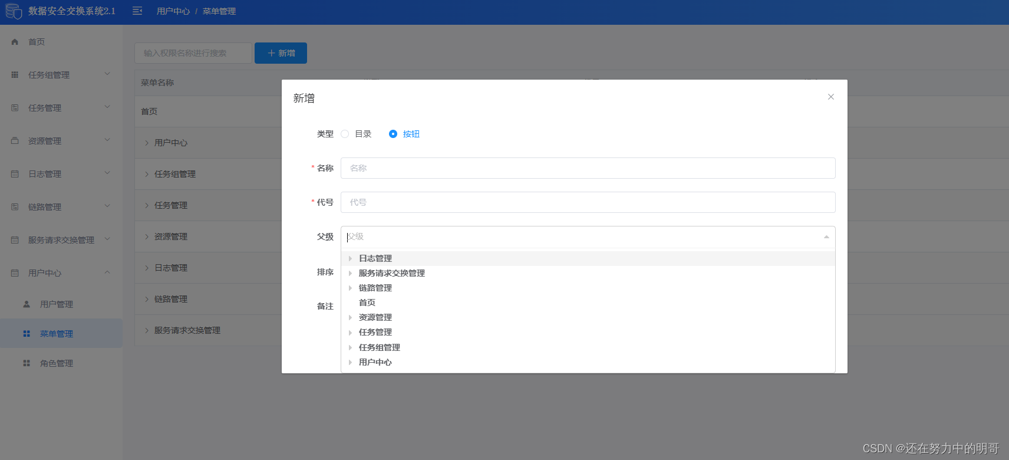Image resolution: width=1009 pixels, height=460 pixels.
Task: Expand 资源管理 row in menu table
Action: 147,236
